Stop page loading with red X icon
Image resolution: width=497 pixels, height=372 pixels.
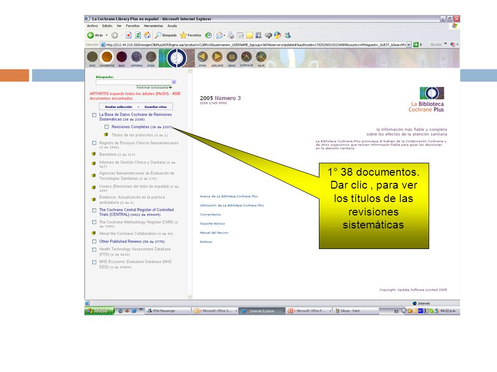(x=128, y=35)
